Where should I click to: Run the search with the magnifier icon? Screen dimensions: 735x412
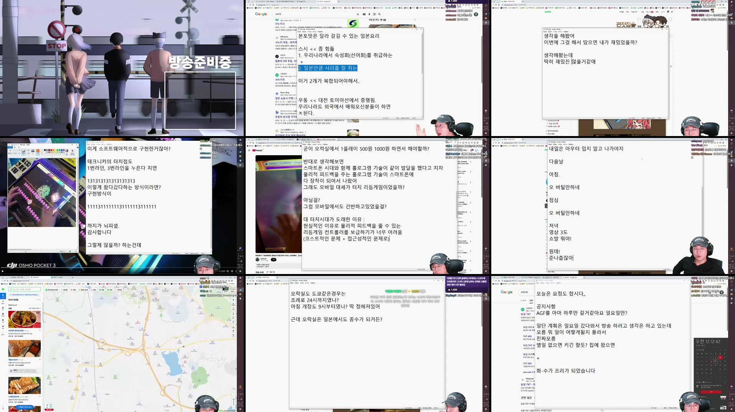380,14
